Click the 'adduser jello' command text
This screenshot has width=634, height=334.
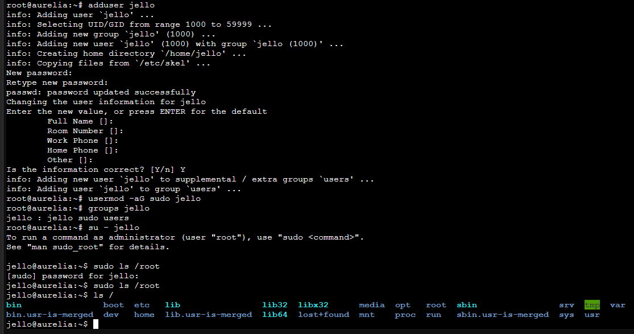pos(121,5)
